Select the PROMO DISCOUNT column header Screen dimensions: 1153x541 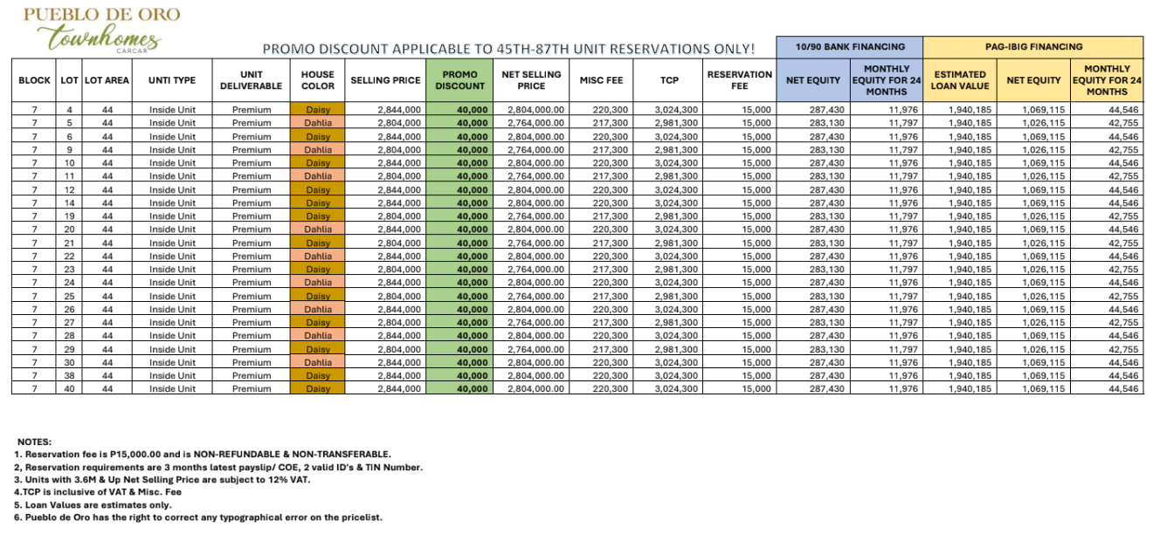point(459,80)
